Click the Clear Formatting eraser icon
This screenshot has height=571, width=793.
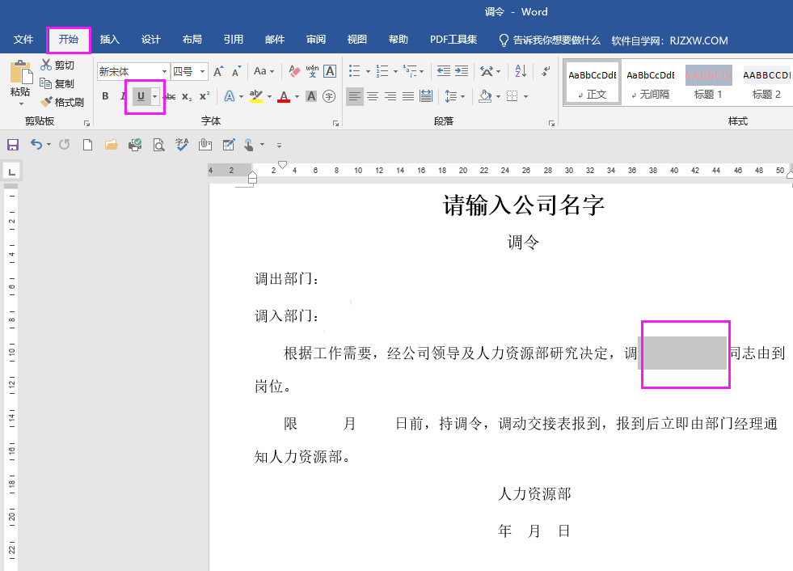point(293,72)
